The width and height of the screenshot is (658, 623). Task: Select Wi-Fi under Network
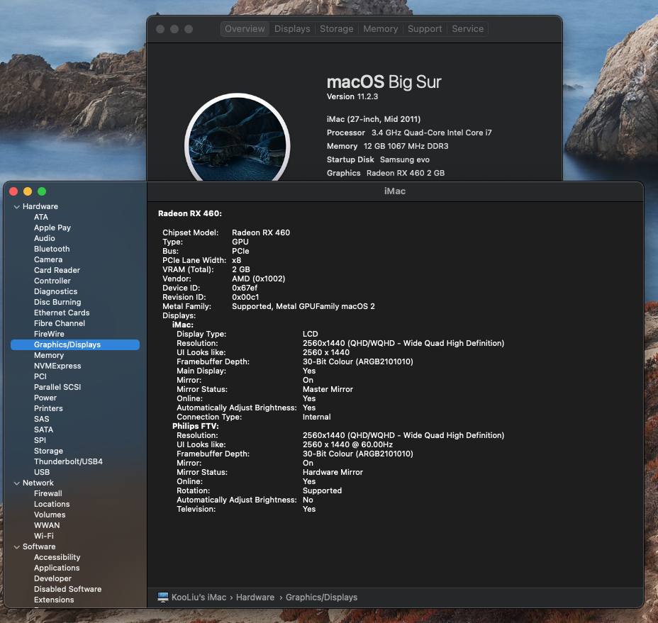(44, 537)
